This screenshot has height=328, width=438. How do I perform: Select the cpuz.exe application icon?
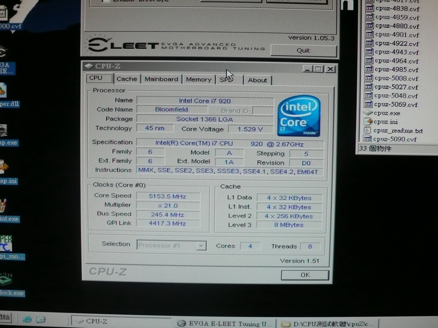click(368, 113)
